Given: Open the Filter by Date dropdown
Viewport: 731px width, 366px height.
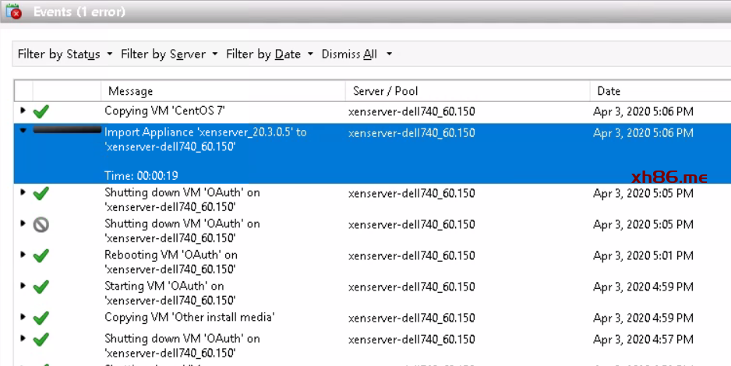Looking at the screenshot, I should point(269,54).
